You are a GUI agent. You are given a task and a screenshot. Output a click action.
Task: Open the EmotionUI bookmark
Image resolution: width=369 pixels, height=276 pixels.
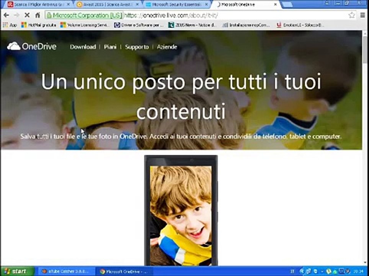pos(300,25)
